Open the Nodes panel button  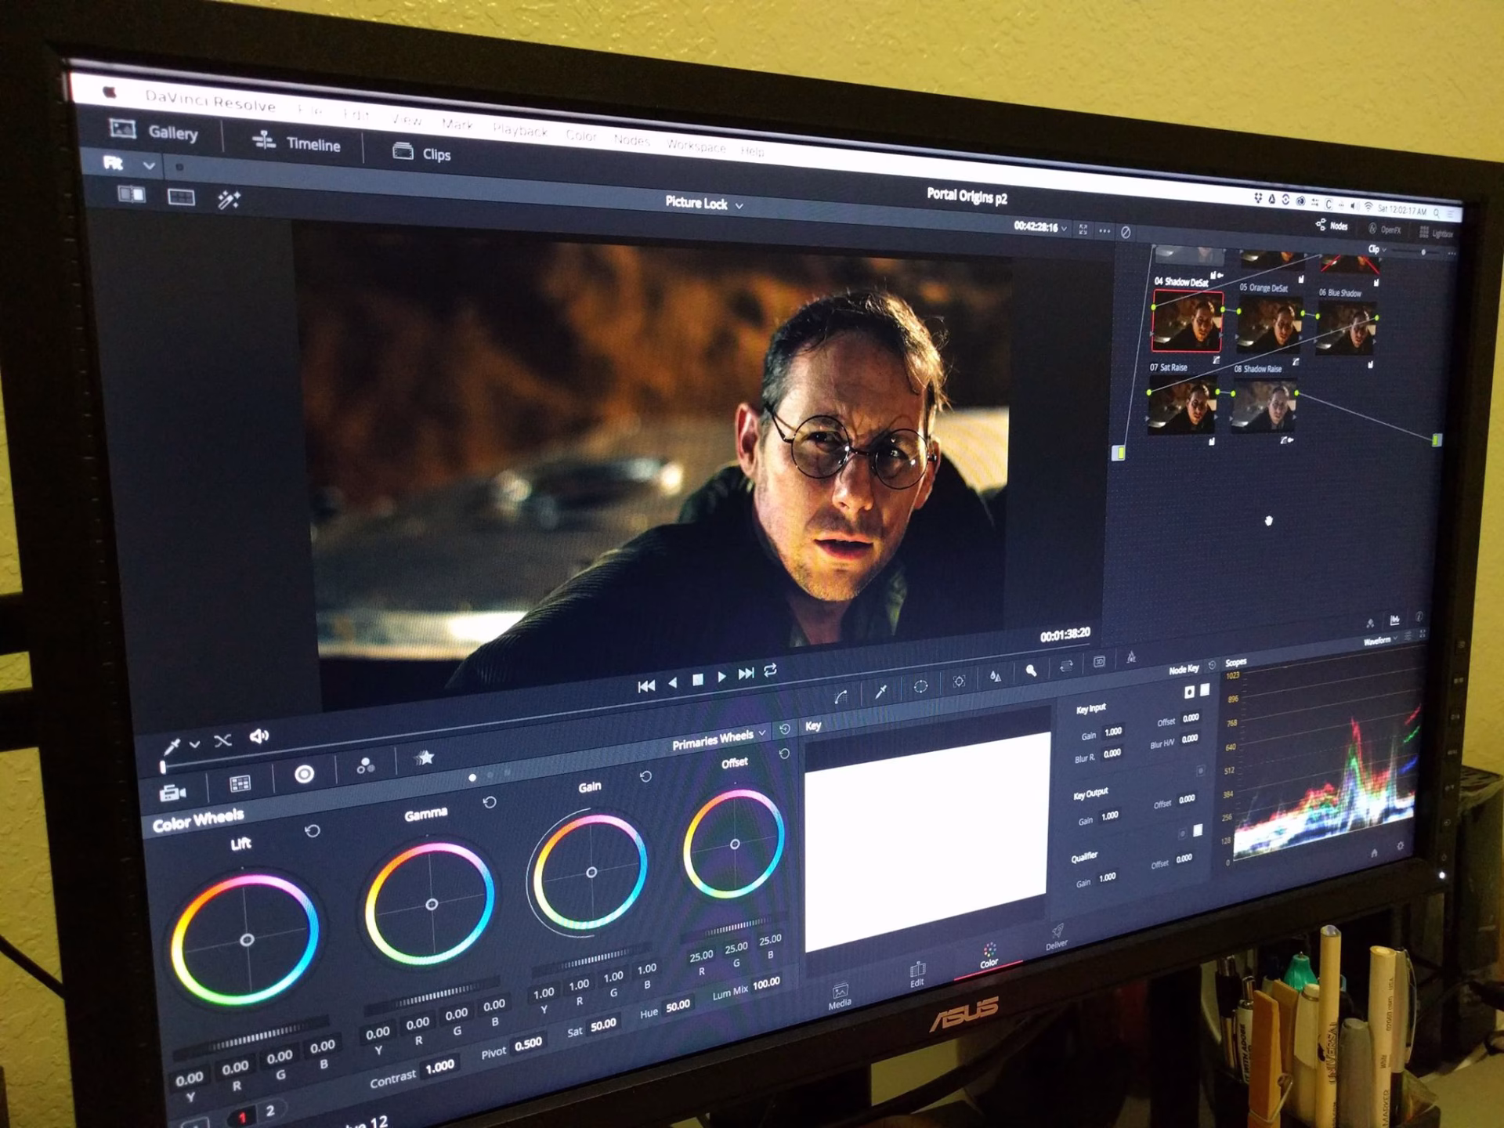pyautogui.click(x=1332, y=226)
